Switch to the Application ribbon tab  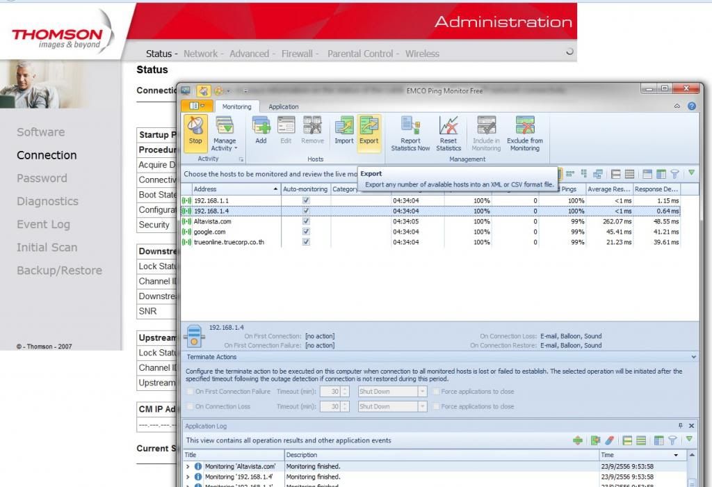coord(284,106)
